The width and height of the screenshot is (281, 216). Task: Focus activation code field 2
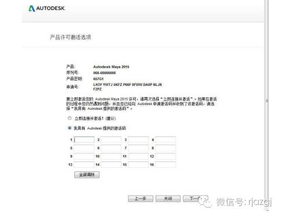click(x=111, y=140)
